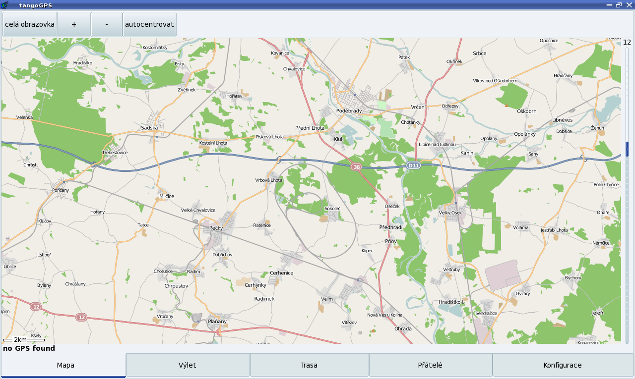Click the zoom level number 12
The image size is (635, 379).
[627, 42]
